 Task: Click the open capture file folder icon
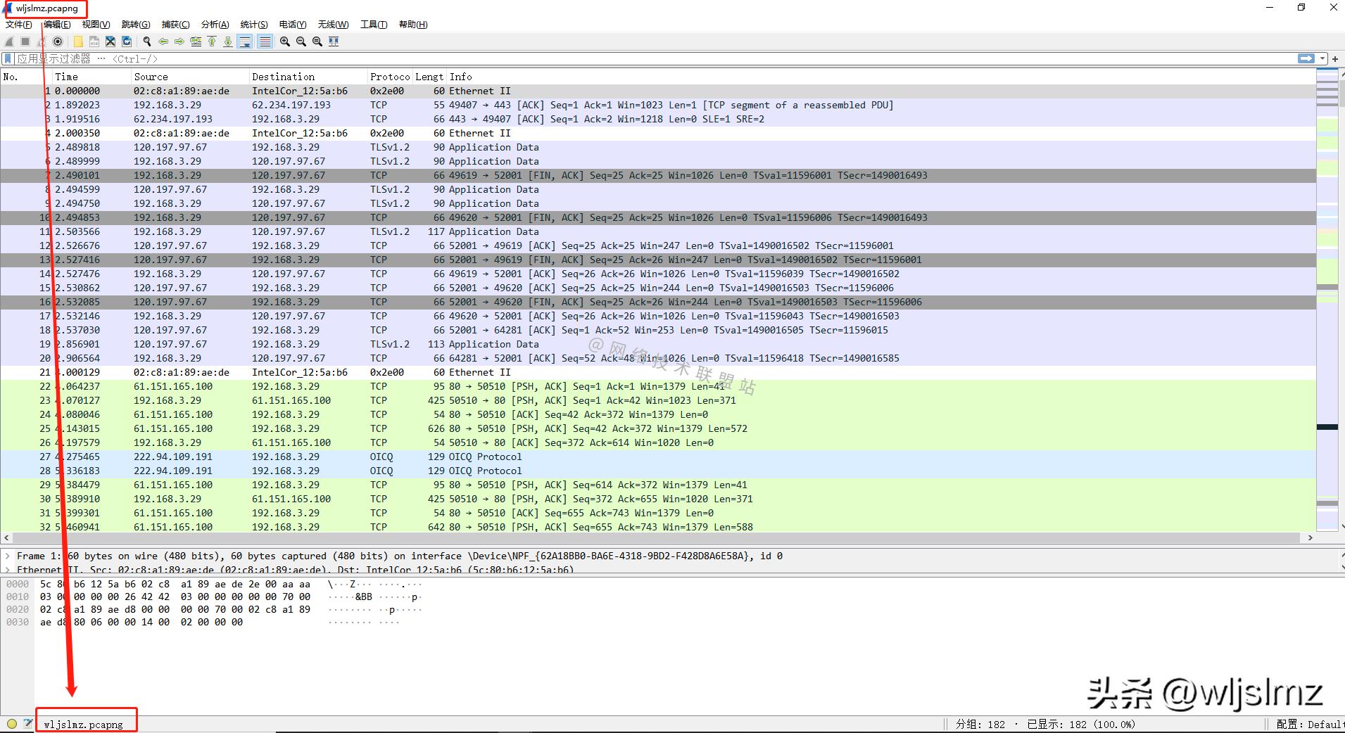[77, 42]
